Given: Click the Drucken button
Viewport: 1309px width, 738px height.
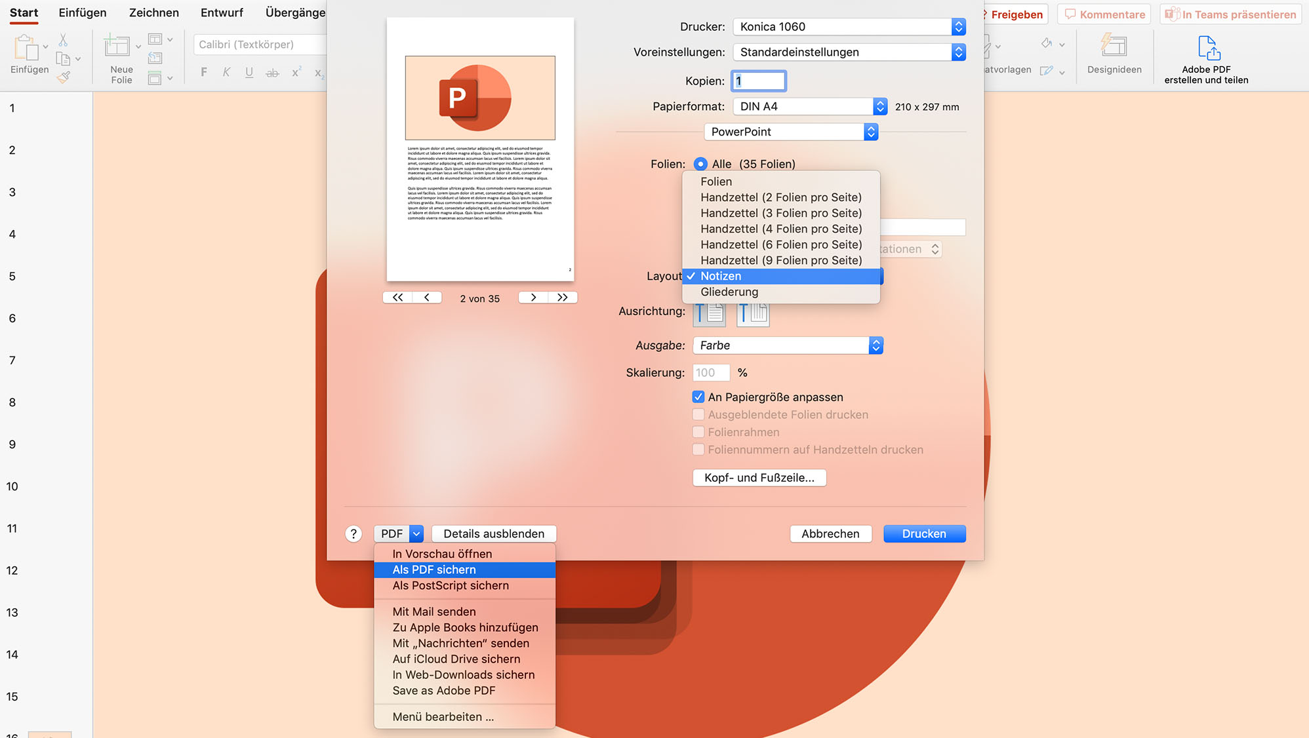Looking at the screenshot, I should (924, 534).
